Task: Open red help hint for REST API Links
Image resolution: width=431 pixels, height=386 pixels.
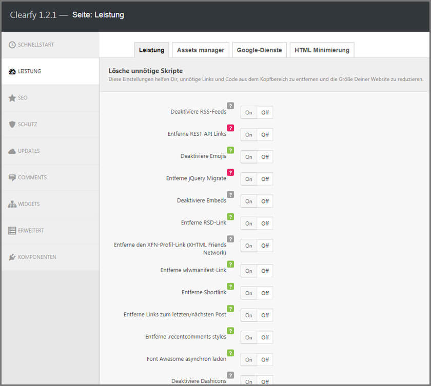Action: pyautogui.click(x=230, y=128)
